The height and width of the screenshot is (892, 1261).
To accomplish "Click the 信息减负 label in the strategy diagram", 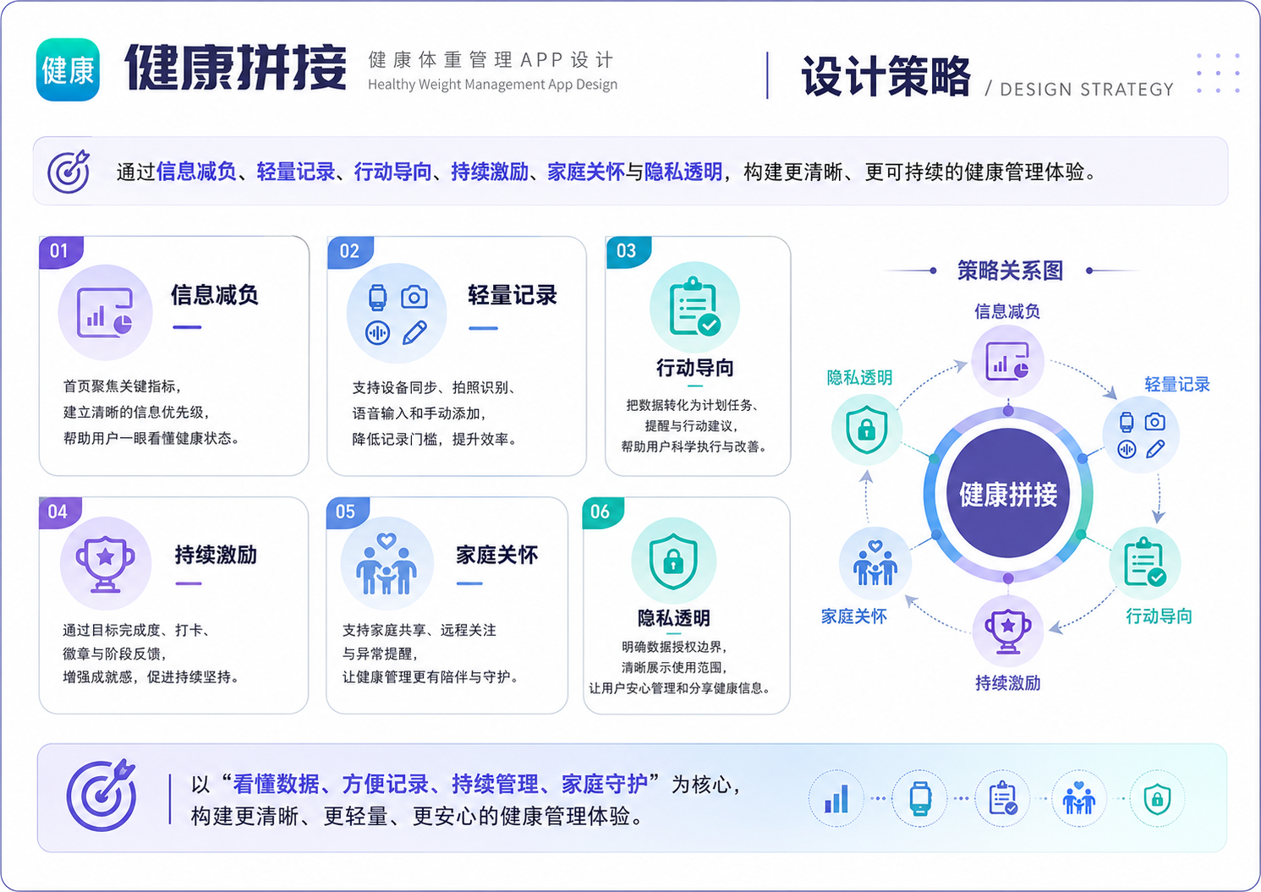I will coord(1007,311).
